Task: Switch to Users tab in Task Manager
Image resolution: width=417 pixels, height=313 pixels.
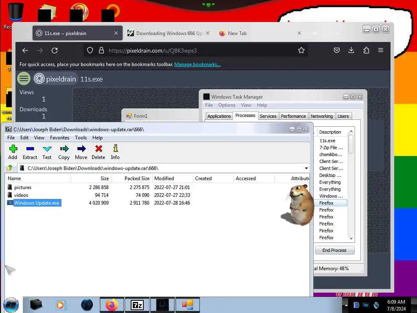Action: 343,116
